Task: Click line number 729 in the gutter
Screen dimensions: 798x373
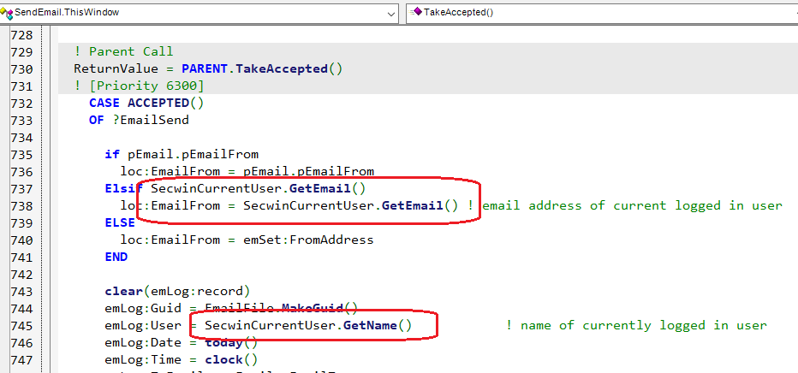Action: [21, 51]
